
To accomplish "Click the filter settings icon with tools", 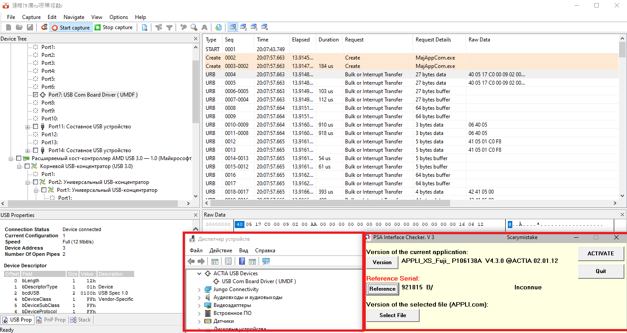I will [x=159, y=27].
